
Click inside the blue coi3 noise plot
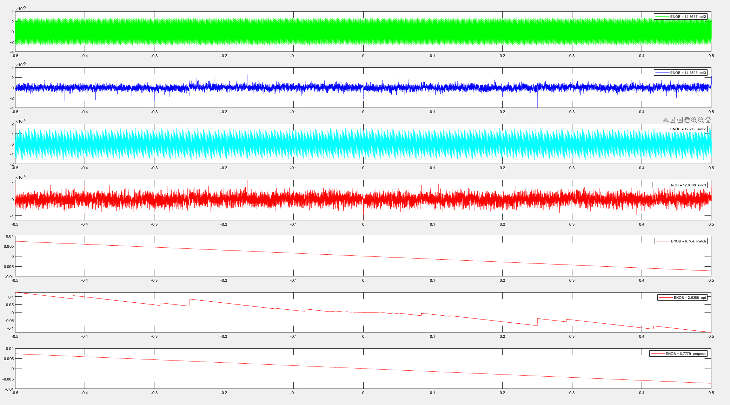[363, 88]
